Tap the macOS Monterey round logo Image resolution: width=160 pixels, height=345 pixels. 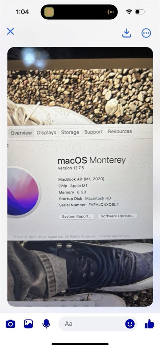pyautogui.click(x=23, y=191)
